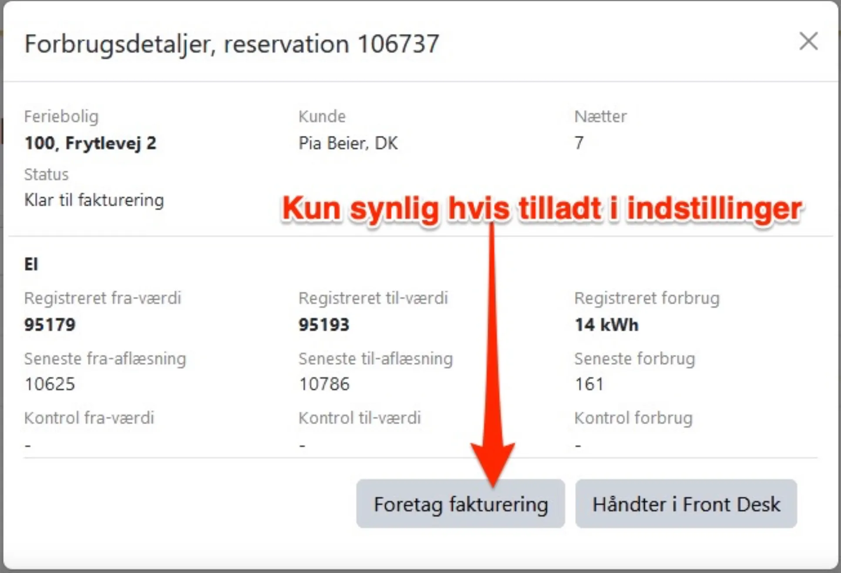
Task: Click customer name Pia Beier, DK
Action: (348, 143)
